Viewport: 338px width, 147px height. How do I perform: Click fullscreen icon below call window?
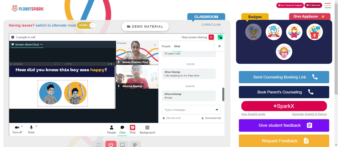pos(99,145)
